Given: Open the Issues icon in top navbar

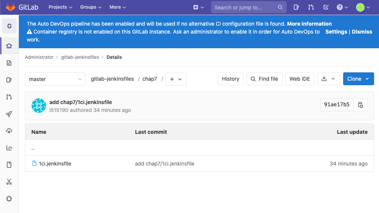Looking at the screenshot, I should [296, 7].
